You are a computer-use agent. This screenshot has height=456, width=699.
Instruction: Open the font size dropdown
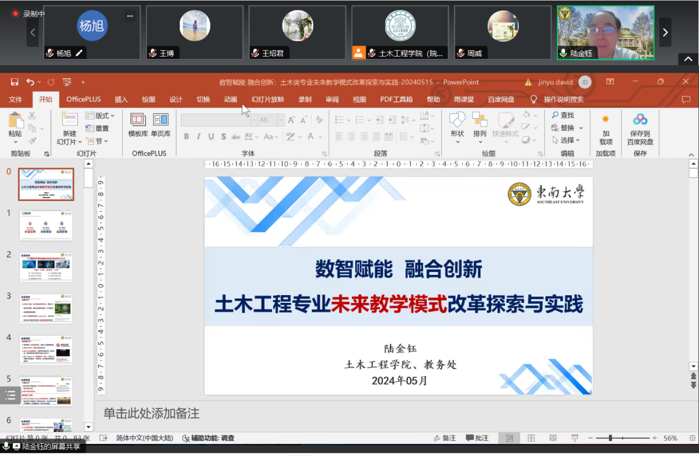click(x=281, y=120)
